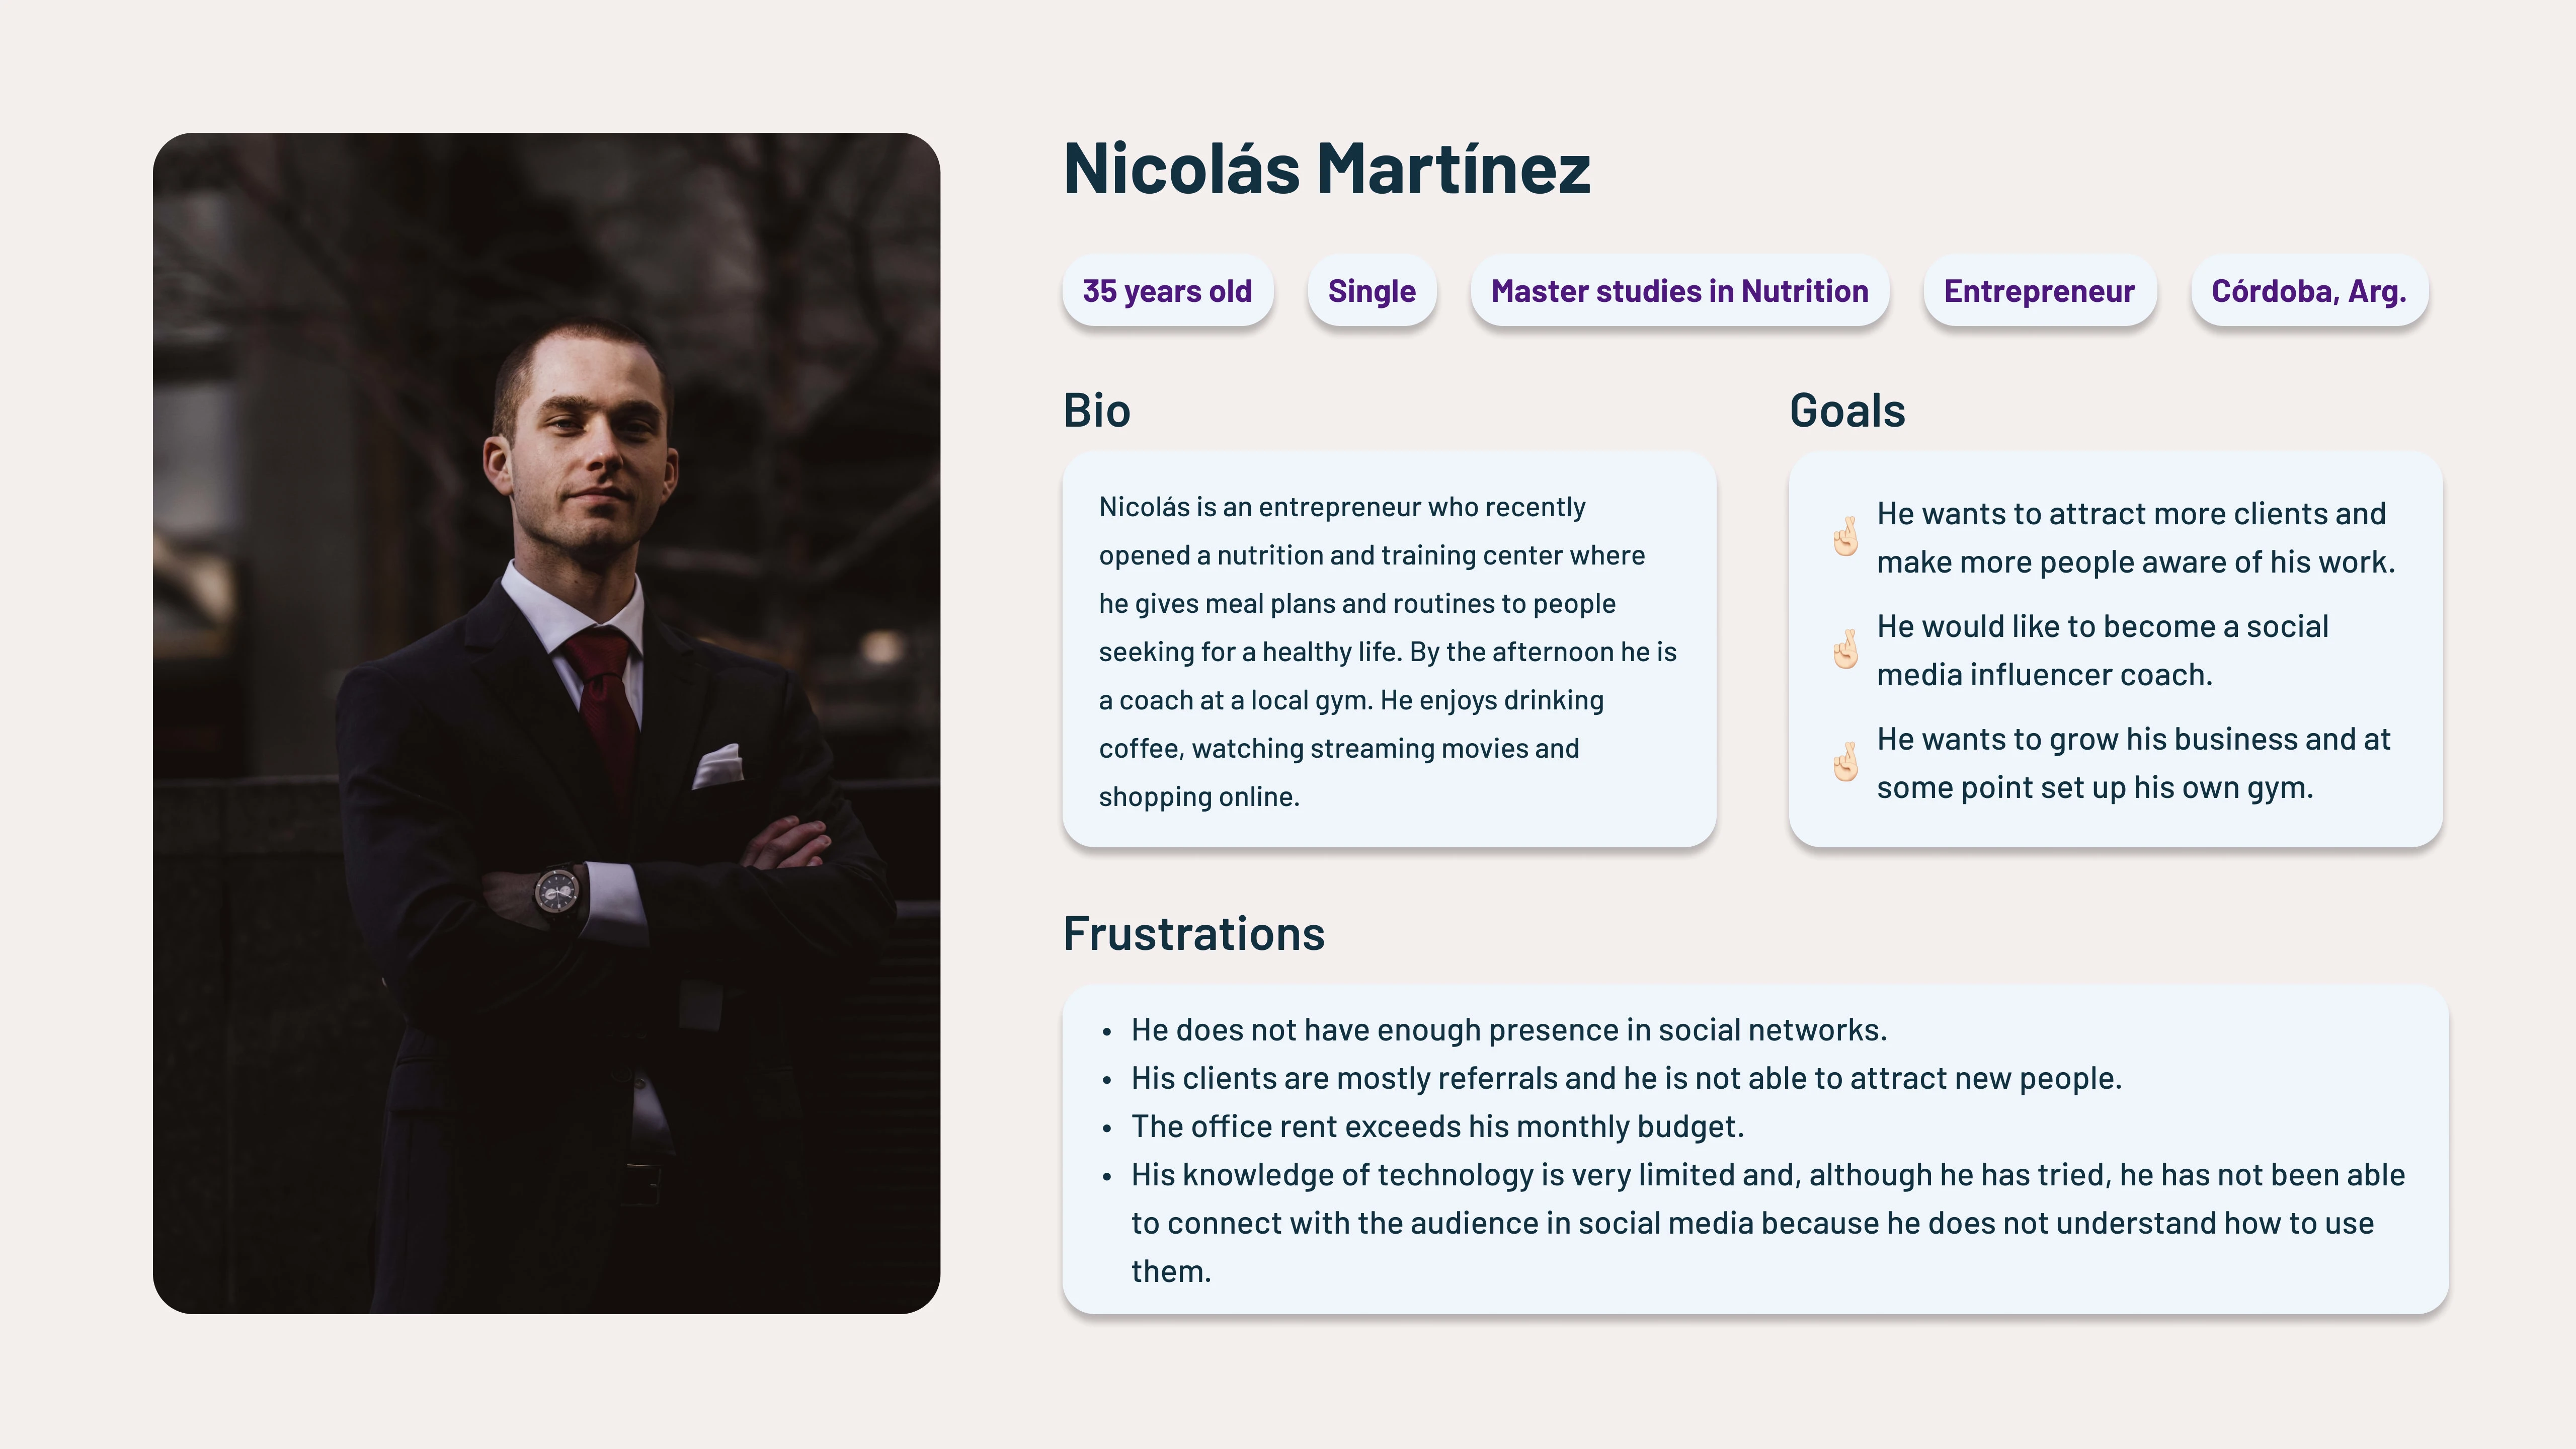
Task: Click the Goals section heading
Action: [1847, 411]
